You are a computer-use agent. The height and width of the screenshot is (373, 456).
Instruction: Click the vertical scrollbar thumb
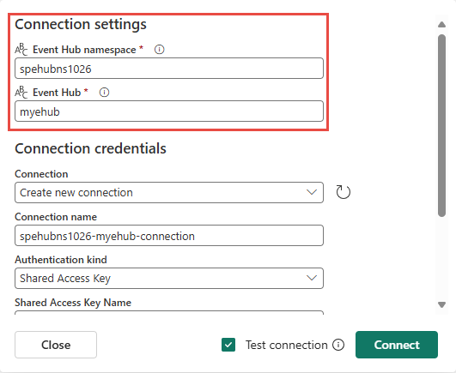[x=441, y=125]
